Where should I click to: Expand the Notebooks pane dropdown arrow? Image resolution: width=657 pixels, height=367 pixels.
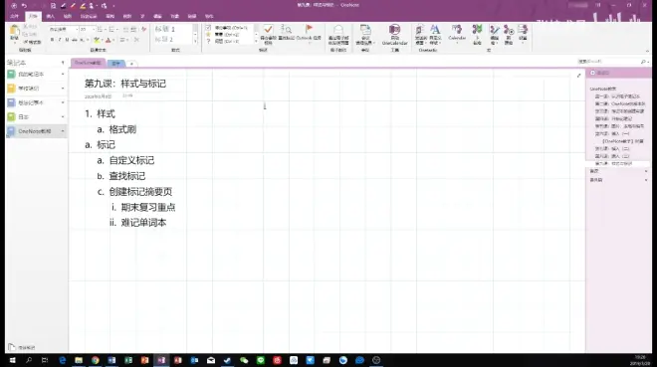(63, 63)
